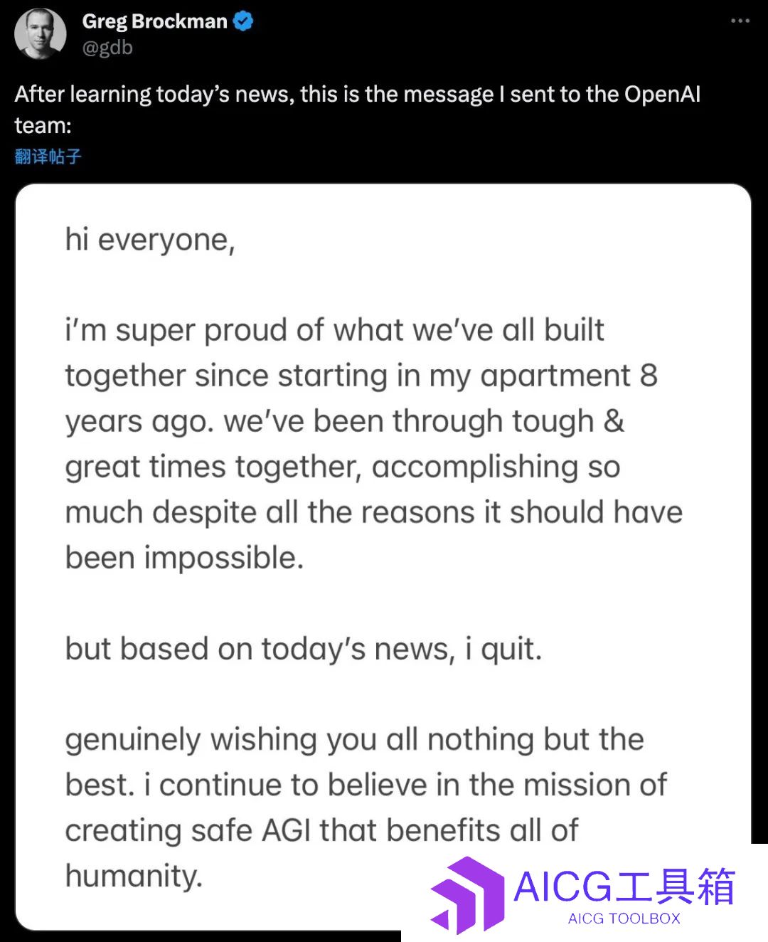This screenshot has width=768, height=942.
Task: Click the word "team:" in the tweet
Action: tap(43, 126)
